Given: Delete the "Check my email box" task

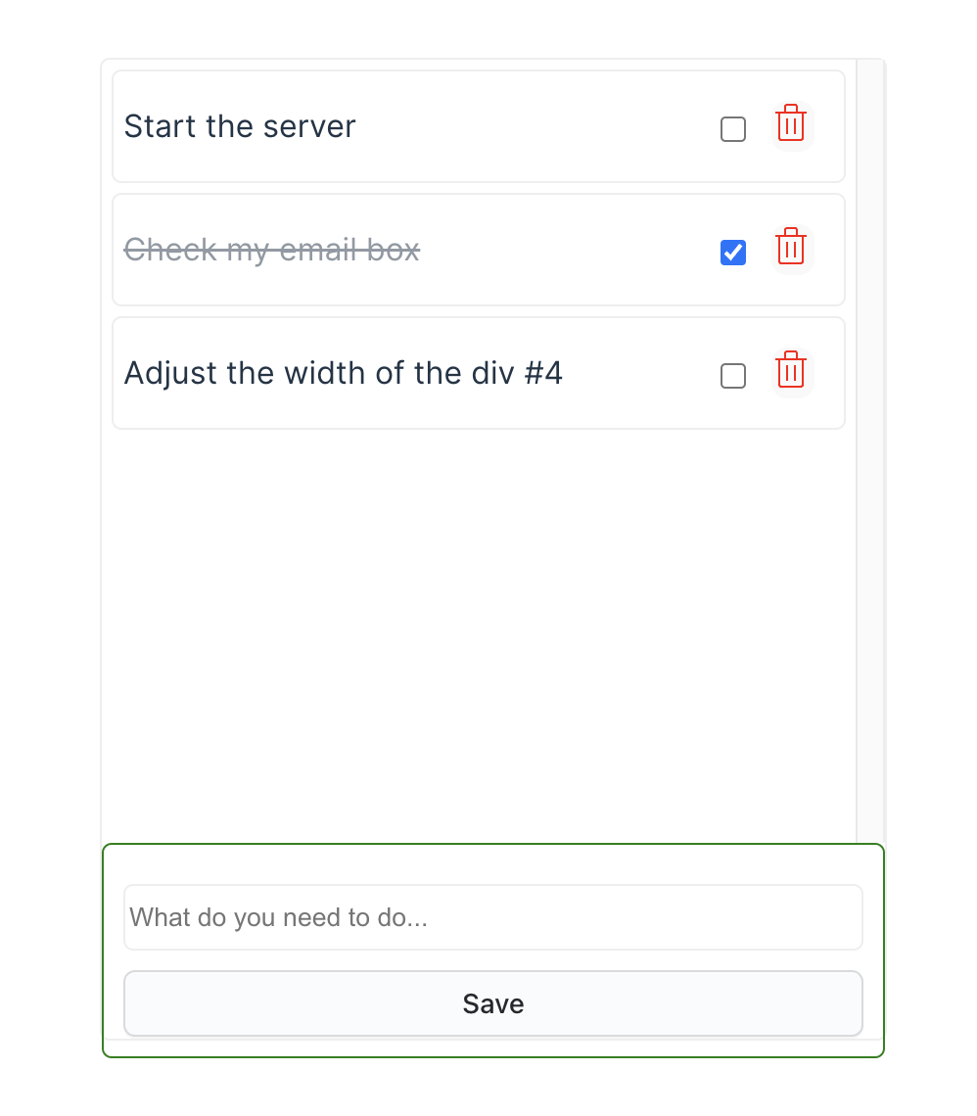Looking at the screenshot, I should tap(791, 248).
